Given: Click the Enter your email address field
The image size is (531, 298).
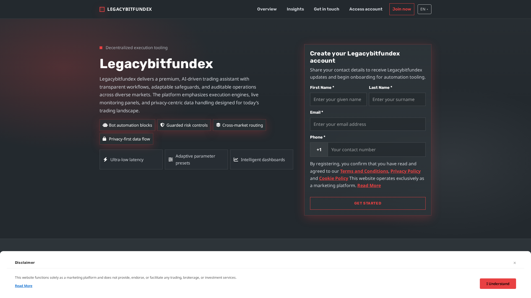Looking at the screenshot, I should click(368, 124).
